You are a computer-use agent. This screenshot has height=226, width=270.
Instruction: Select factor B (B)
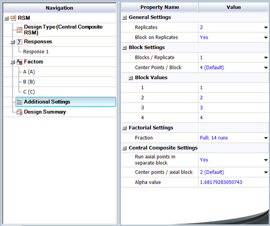29,82
